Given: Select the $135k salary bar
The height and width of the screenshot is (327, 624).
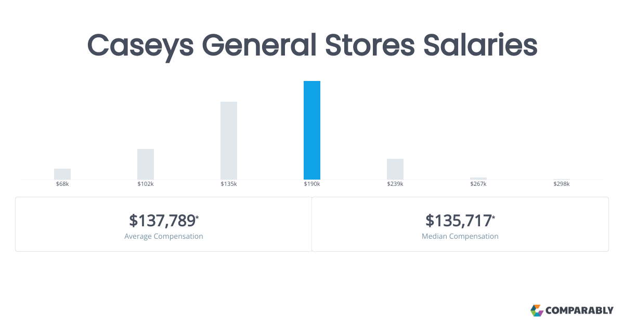Looking at the screenshot, I should click(229, 141).
